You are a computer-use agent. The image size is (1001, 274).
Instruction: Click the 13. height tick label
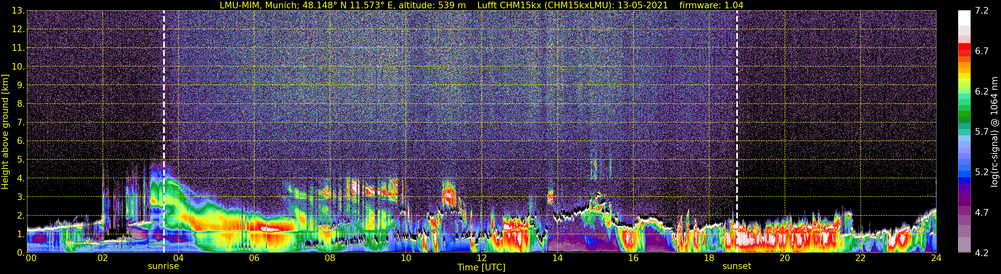click(18, 11)
